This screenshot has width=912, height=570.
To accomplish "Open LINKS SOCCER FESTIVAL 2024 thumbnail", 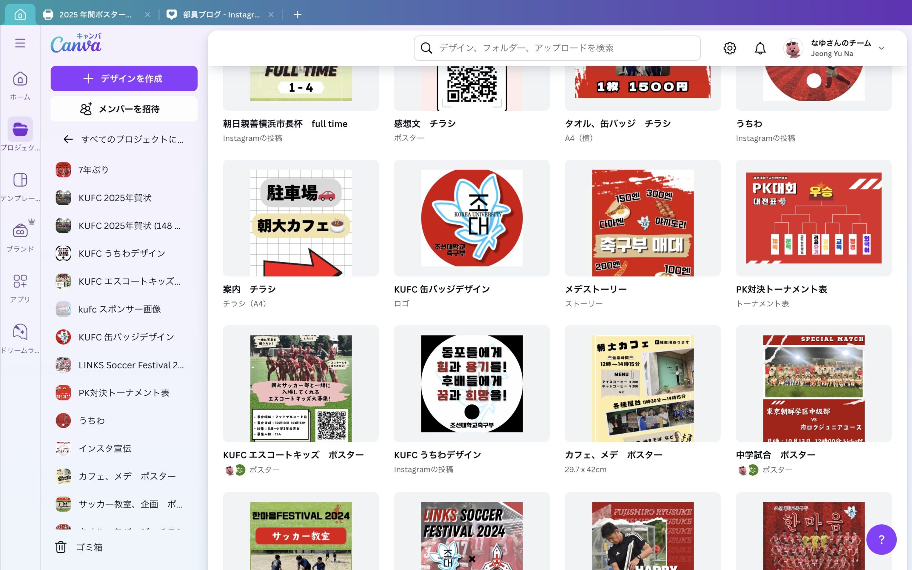I will [x=471, y=531].
